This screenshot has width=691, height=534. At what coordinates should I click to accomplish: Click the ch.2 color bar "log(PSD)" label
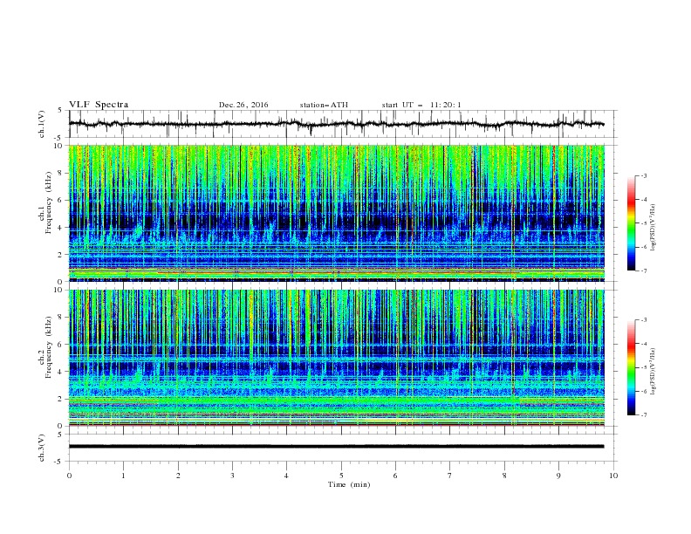[653, 372]
